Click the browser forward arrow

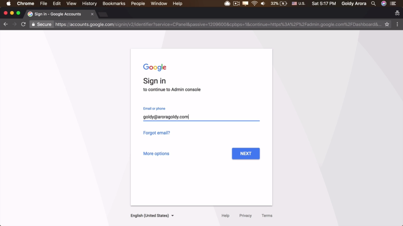tap(14, 24)
